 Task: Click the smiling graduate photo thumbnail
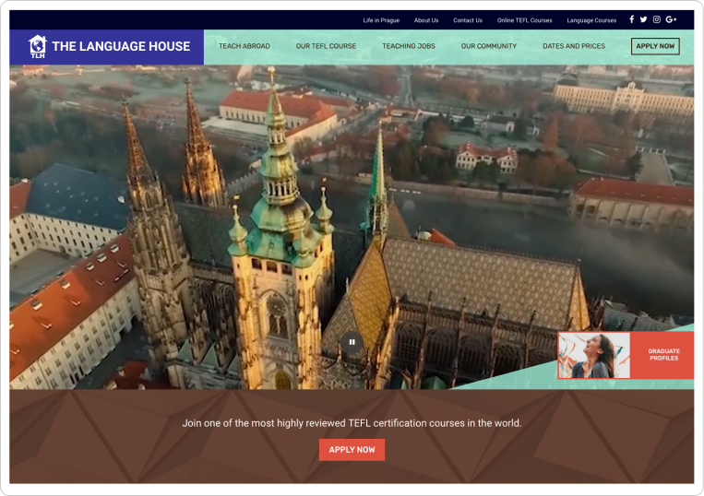click(594, 355)
